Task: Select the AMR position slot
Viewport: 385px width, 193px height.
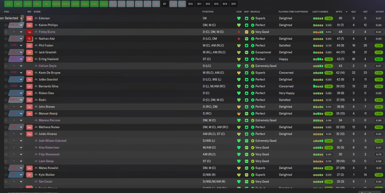Action: [x=75, y=4]
